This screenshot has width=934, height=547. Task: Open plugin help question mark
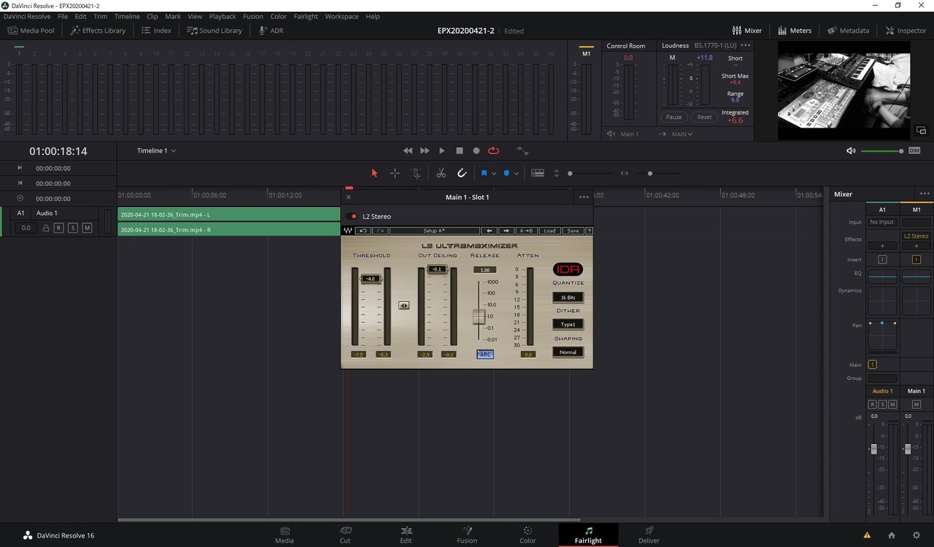click(x=589, y=230)
